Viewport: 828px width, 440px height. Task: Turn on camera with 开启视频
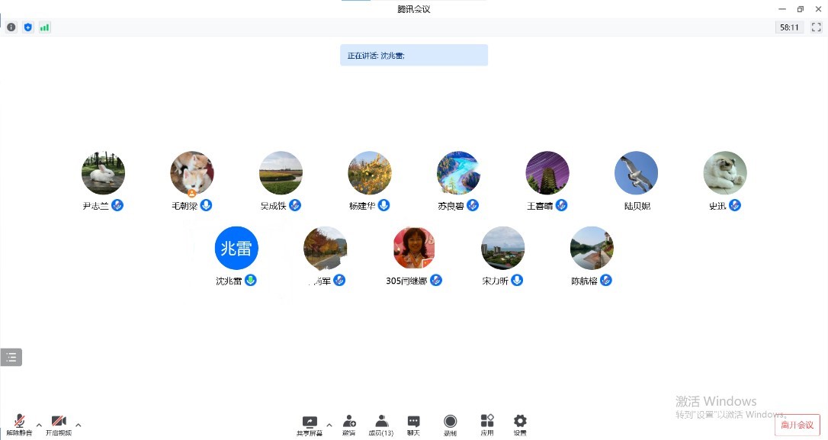(59, 425)
